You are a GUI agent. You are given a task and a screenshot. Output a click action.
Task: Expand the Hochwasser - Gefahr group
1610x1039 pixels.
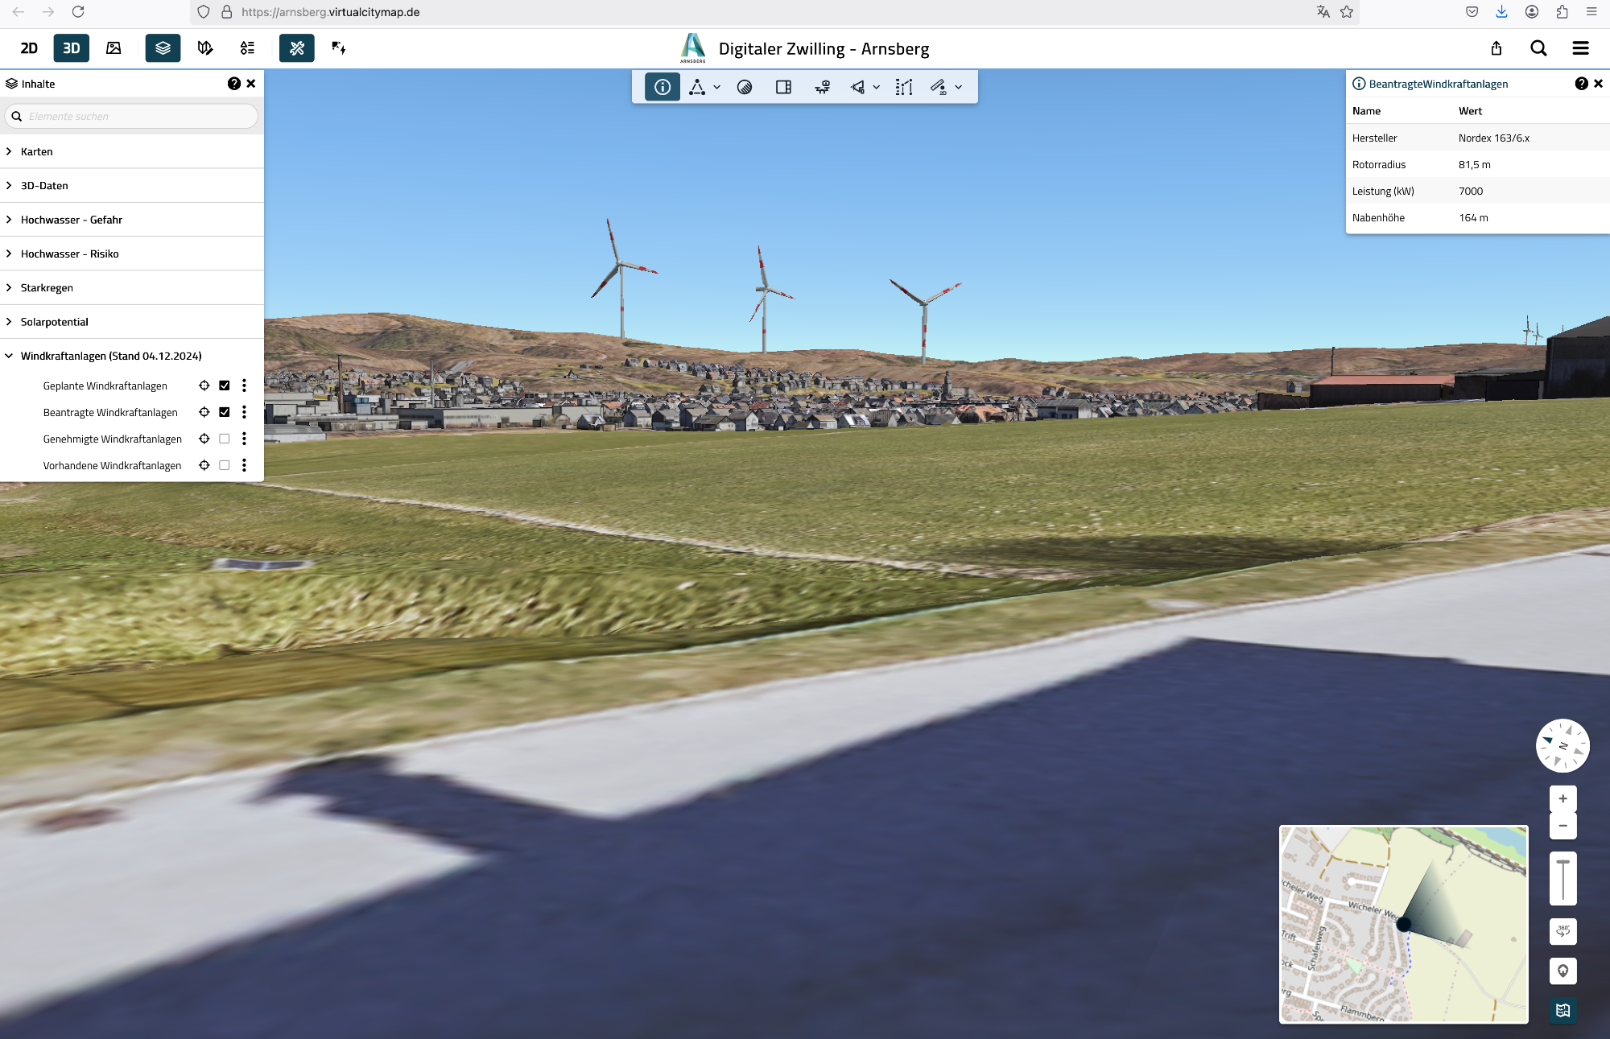pyautogui.click(x=9, y=220)
